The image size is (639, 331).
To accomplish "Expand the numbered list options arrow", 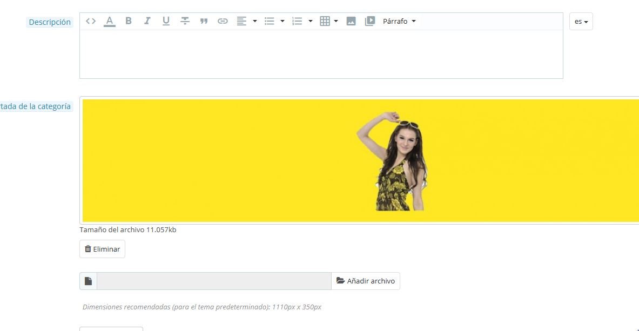I will coord(310,21).
